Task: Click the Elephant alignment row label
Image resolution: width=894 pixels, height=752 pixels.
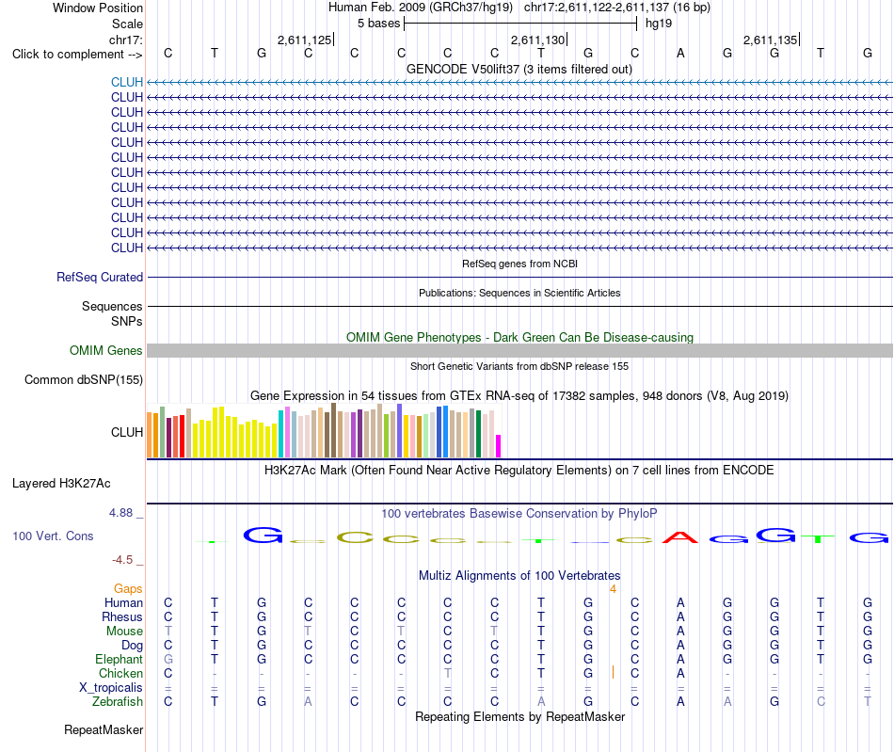Action: [x=119, y=660]
